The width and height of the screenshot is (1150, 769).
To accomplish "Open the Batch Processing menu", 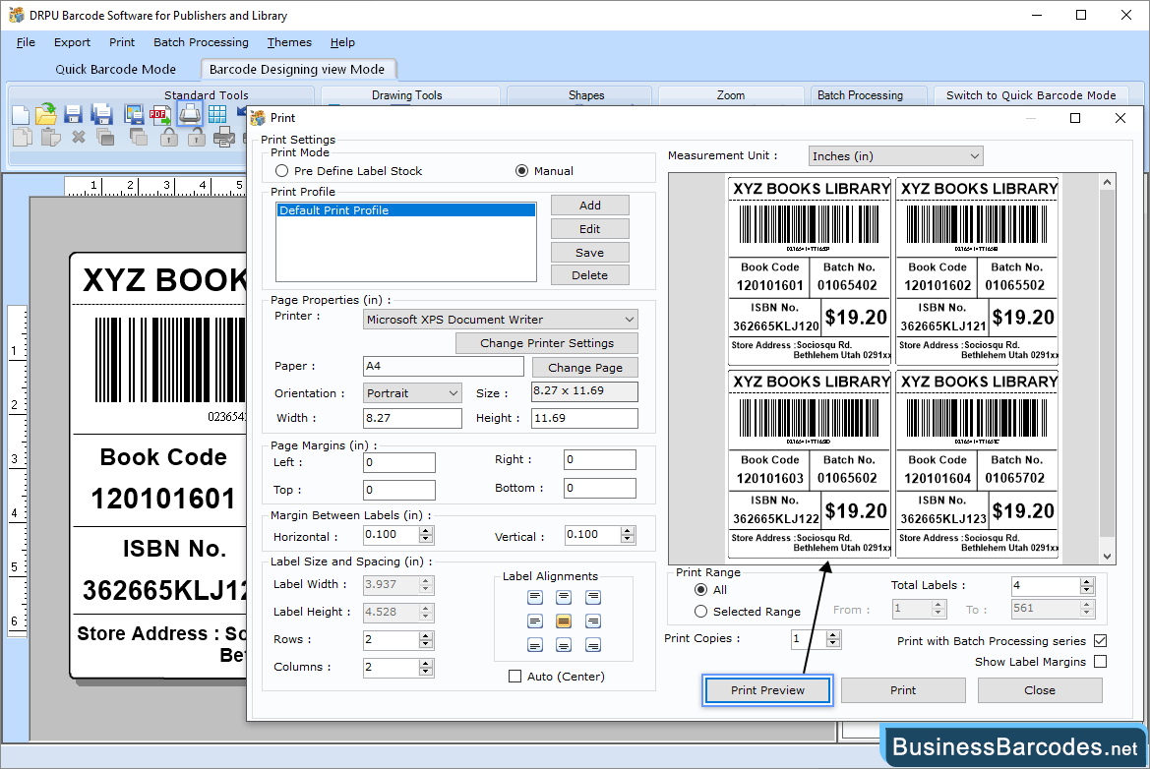I will (201, 42).
